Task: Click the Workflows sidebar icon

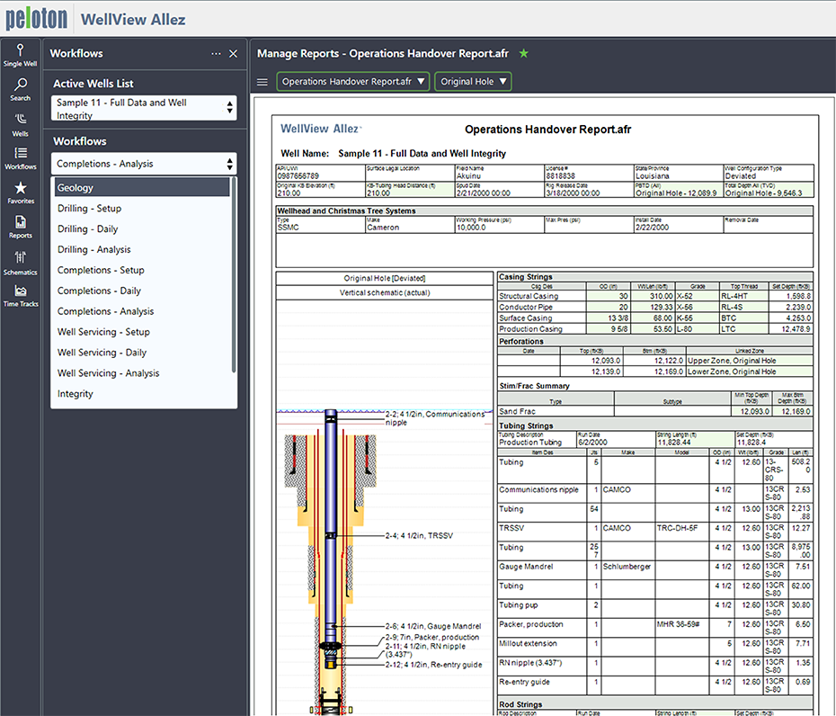Action: click(x=20, y=157)
